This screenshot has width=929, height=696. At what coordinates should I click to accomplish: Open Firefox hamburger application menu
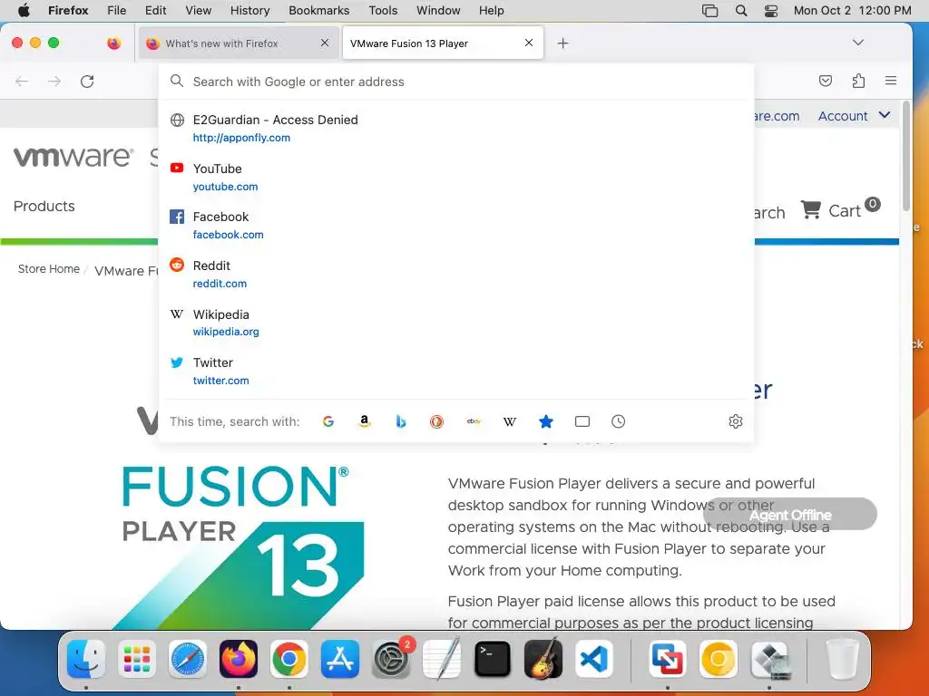tap(891, 81)
